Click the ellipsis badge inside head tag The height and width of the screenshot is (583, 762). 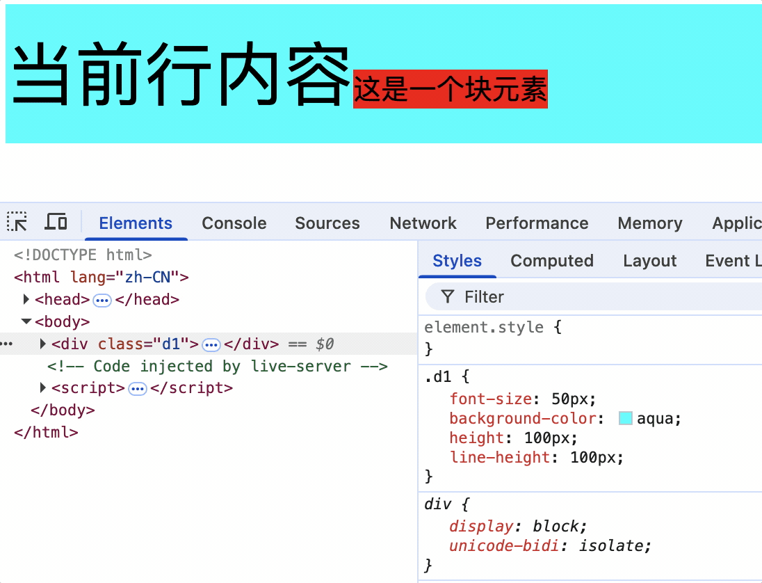point(102,301)
